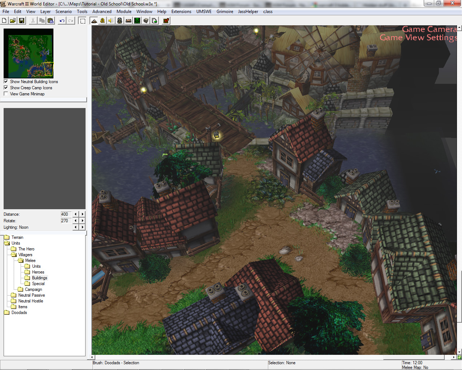Open the Campaign Editor toolbar icon

(128, 21)
